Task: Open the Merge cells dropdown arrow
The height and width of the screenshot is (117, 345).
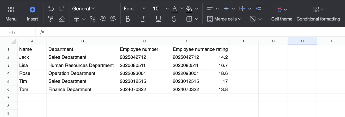Action: pos(240,19)
